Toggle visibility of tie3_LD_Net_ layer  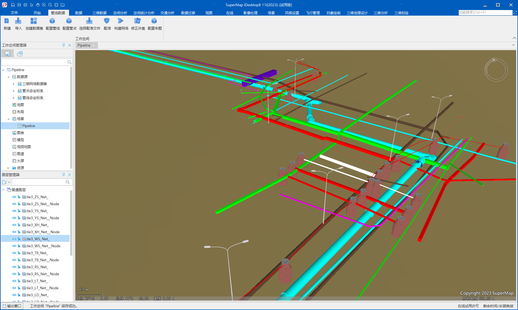click(x=14, y=295)
